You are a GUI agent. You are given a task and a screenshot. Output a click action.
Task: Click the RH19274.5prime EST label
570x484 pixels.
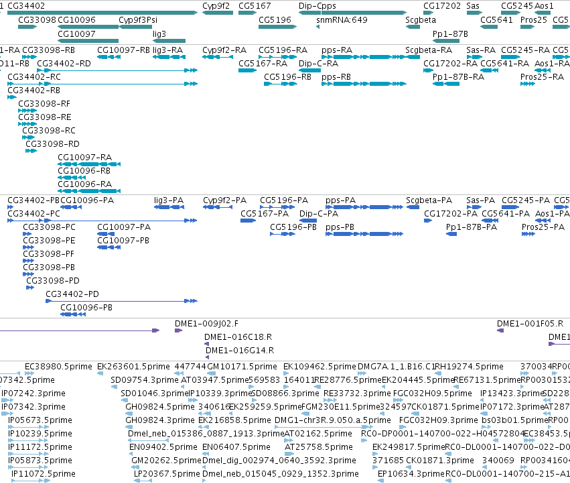469,367
